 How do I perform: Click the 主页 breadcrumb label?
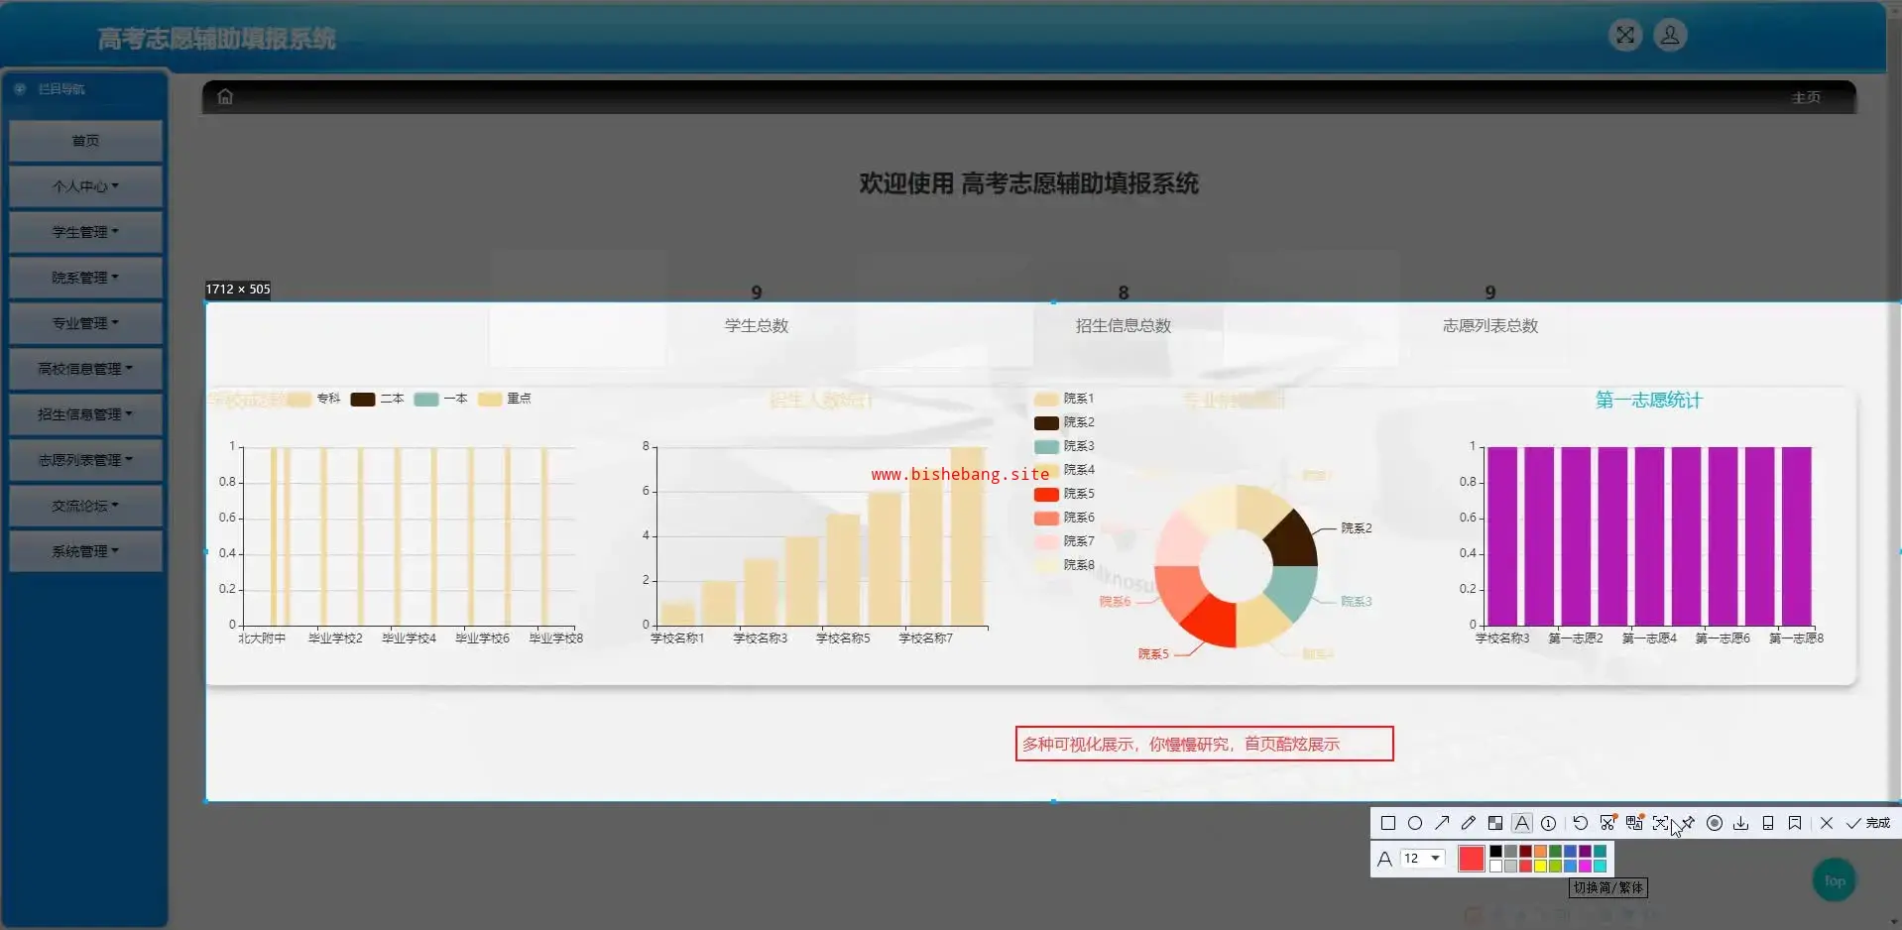1806,97
